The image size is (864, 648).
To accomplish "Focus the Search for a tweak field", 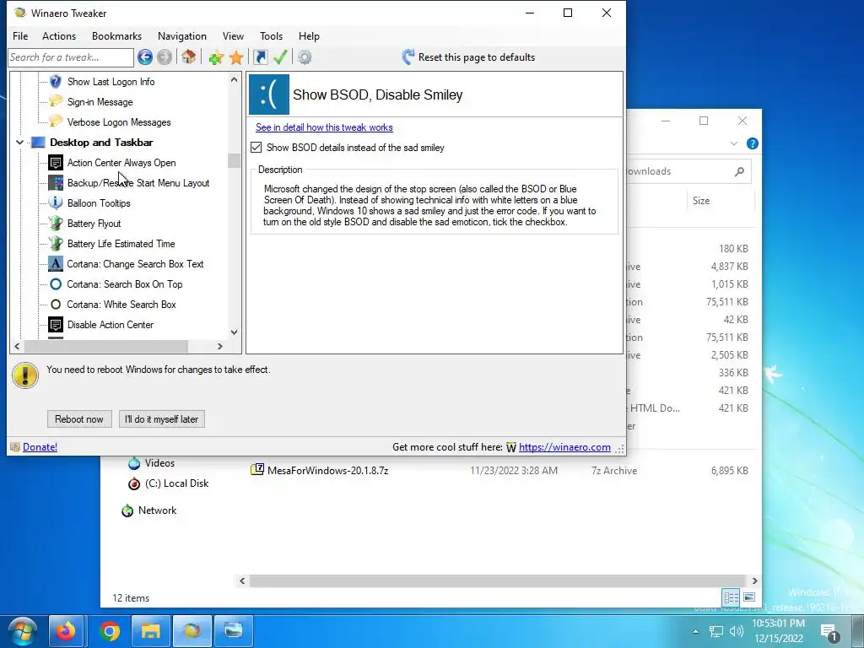I will pyautogui.click(x=71, y=57).
